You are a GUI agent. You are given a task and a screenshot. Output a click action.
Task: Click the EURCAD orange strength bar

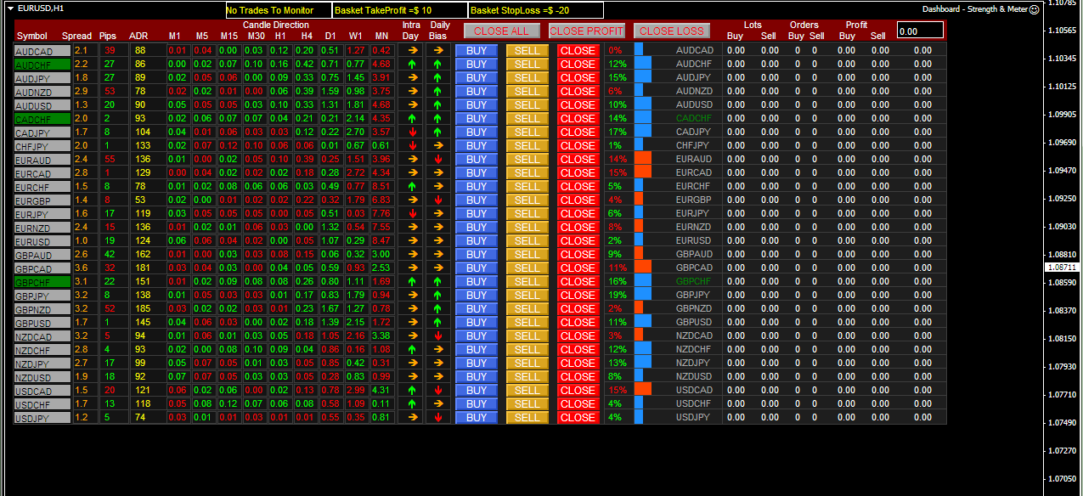click(x=642, y=172)
